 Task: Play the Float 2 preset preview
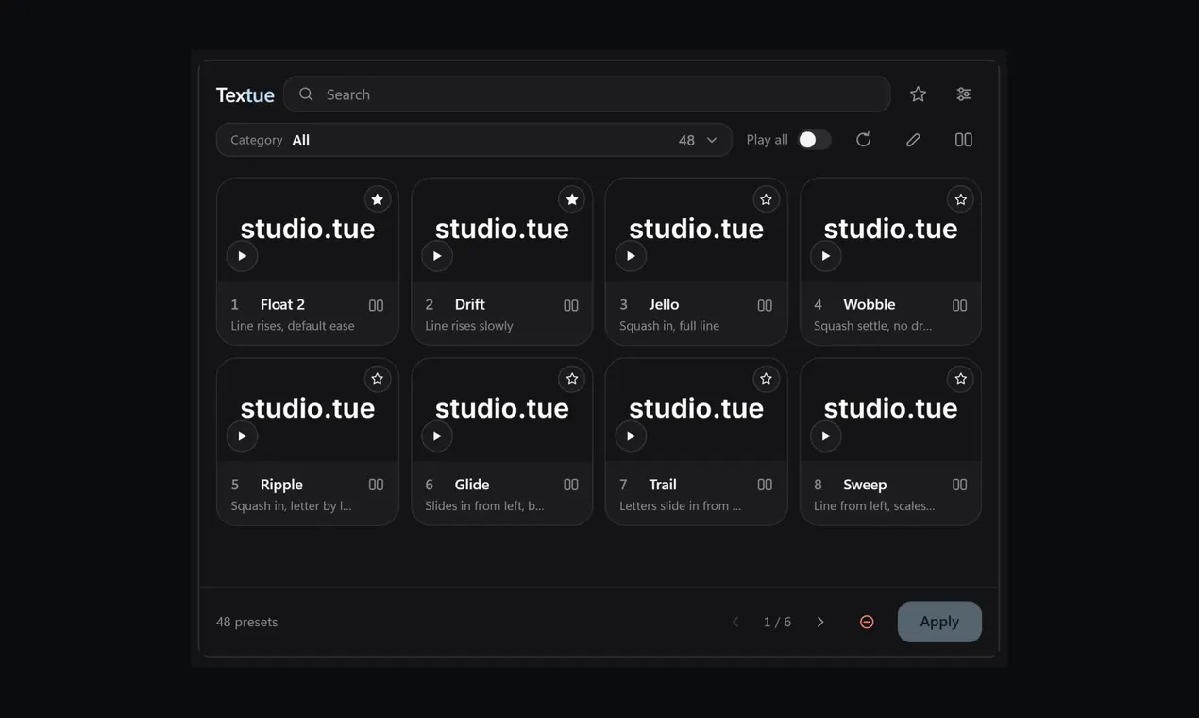[242, 256]
